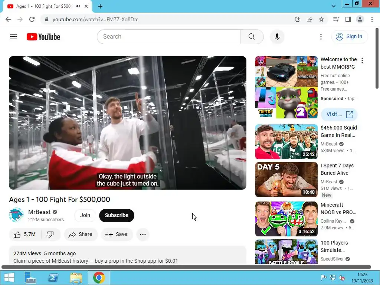The width and height of the screenshot is (380, 285).
Task: Open File Explorer from taskbar
Action: pyautogui.click(x=76, y=278)
